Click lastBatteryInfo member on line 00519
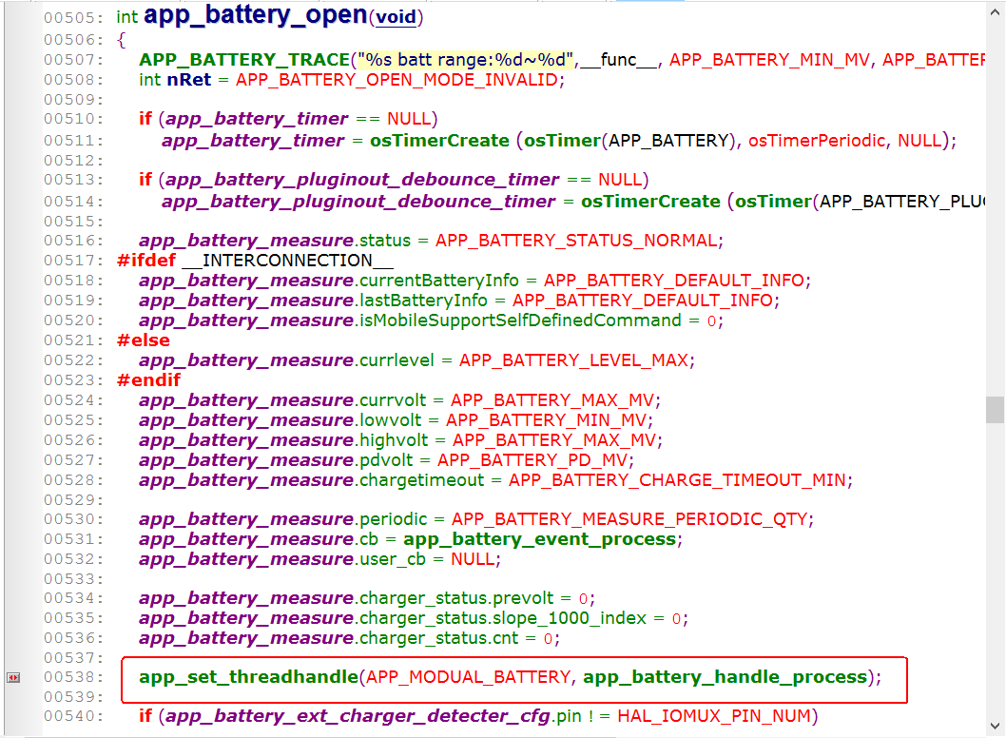 [423, 301]
